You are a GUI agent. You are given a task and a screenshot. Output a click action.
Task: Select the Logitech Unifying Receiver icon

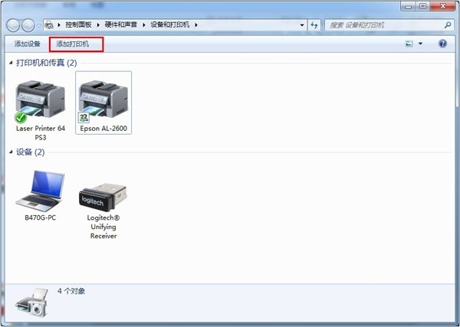(103, 197)
